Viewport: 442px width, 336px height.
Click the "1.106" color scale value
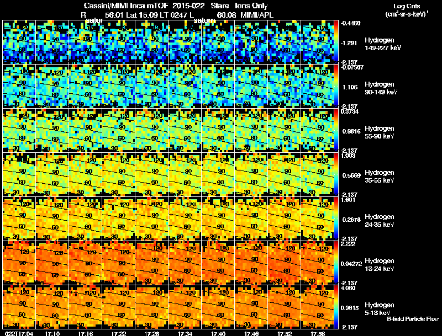pyautogui.click(x=350, y=87)
